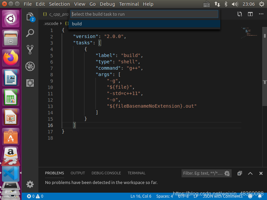Launch LibreOffice Impress from dock
The height and width of the screenshot is (200, 267).
(x=11, y=117)
